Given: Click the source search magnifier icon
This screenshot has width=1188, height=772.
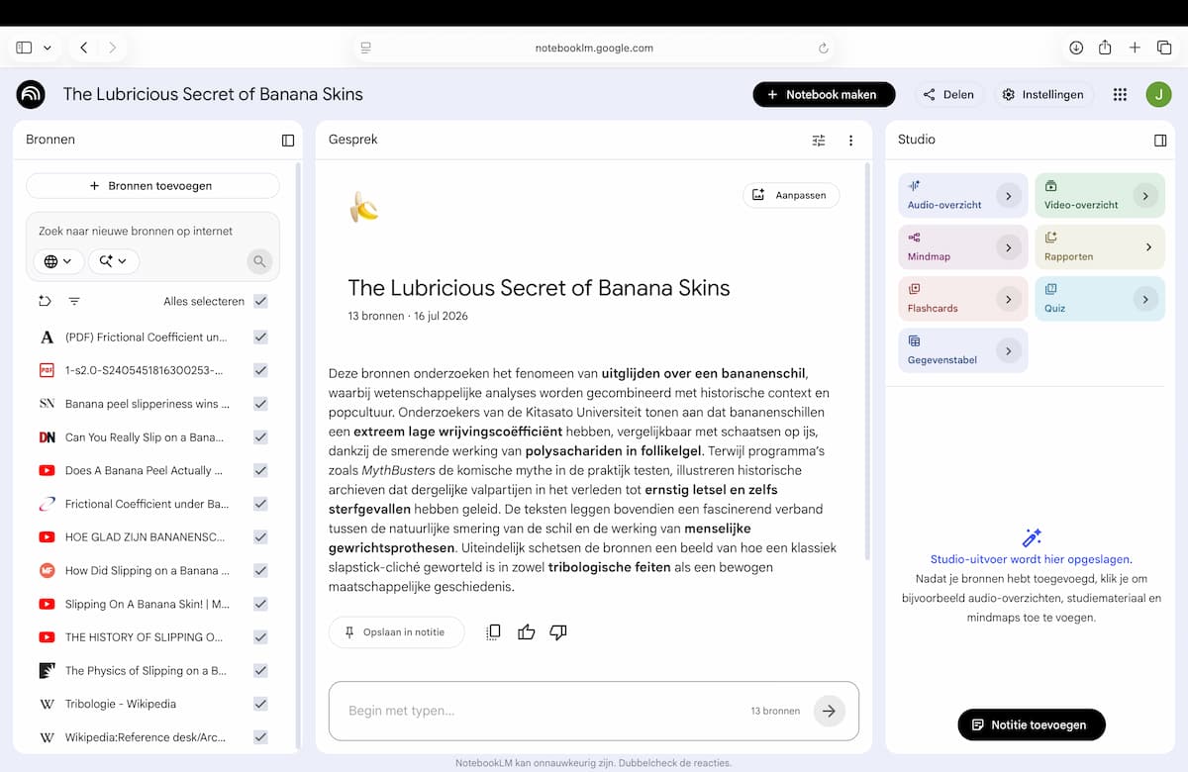Looking at the screenshot, I should click(259, 261).
